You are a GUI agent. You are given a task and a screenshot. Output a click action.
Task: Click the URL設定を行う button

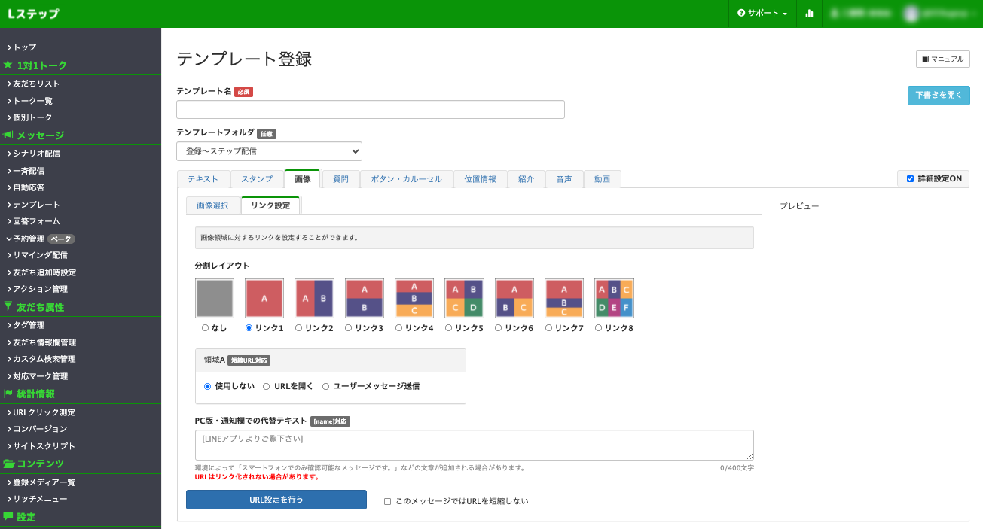point(276,500)
